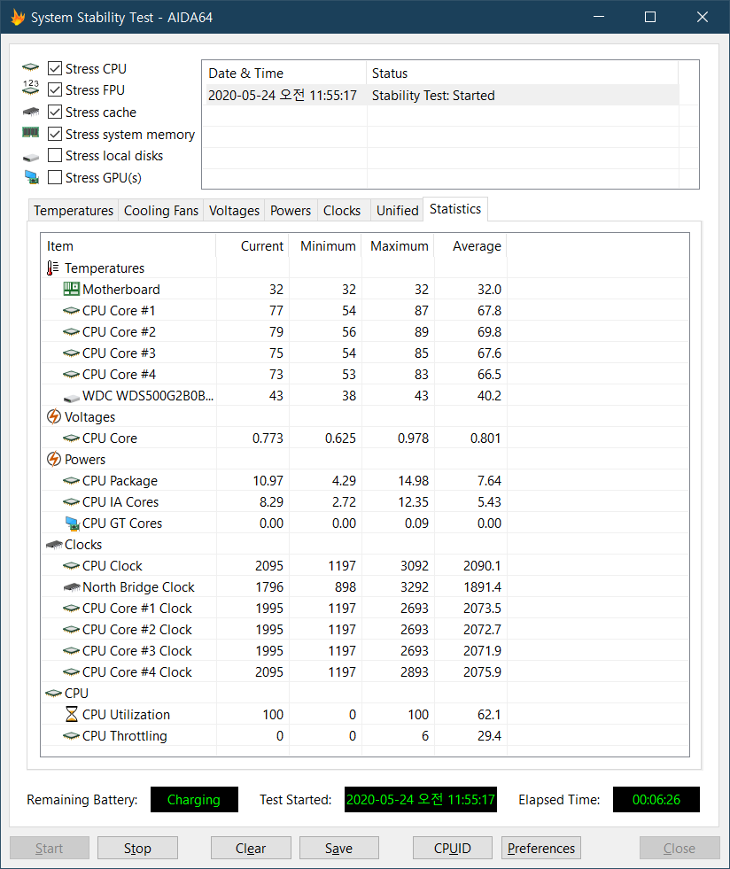Switch to the Cooling Fans tab
Screen dimensions: 730x869
tap(160, 211)
